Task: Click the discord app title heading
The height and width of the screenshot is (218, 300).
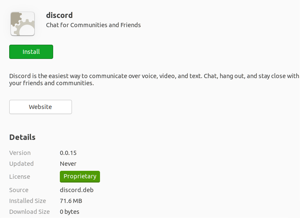Action: point(59,15)
